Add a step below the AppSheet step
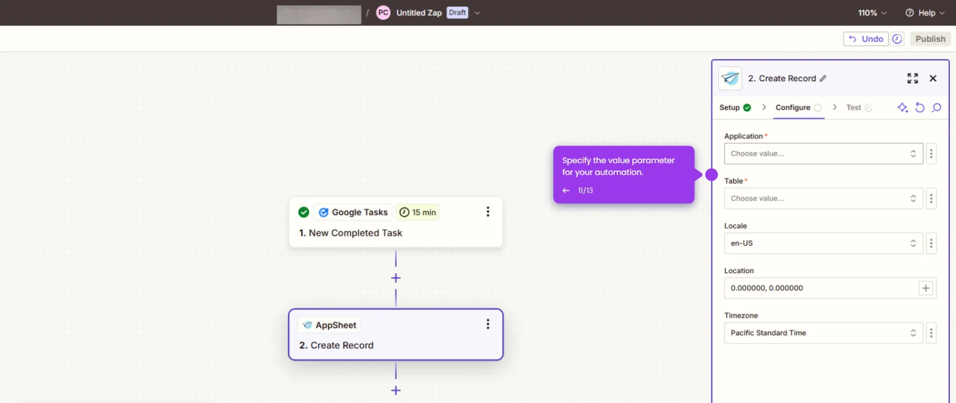This screenshot has width=956, height=403. [x=396, y=390]
